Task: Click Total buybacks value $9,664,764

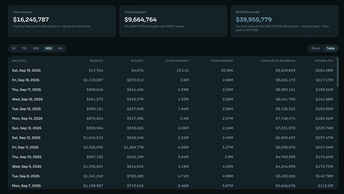Action: coord(141,20)
